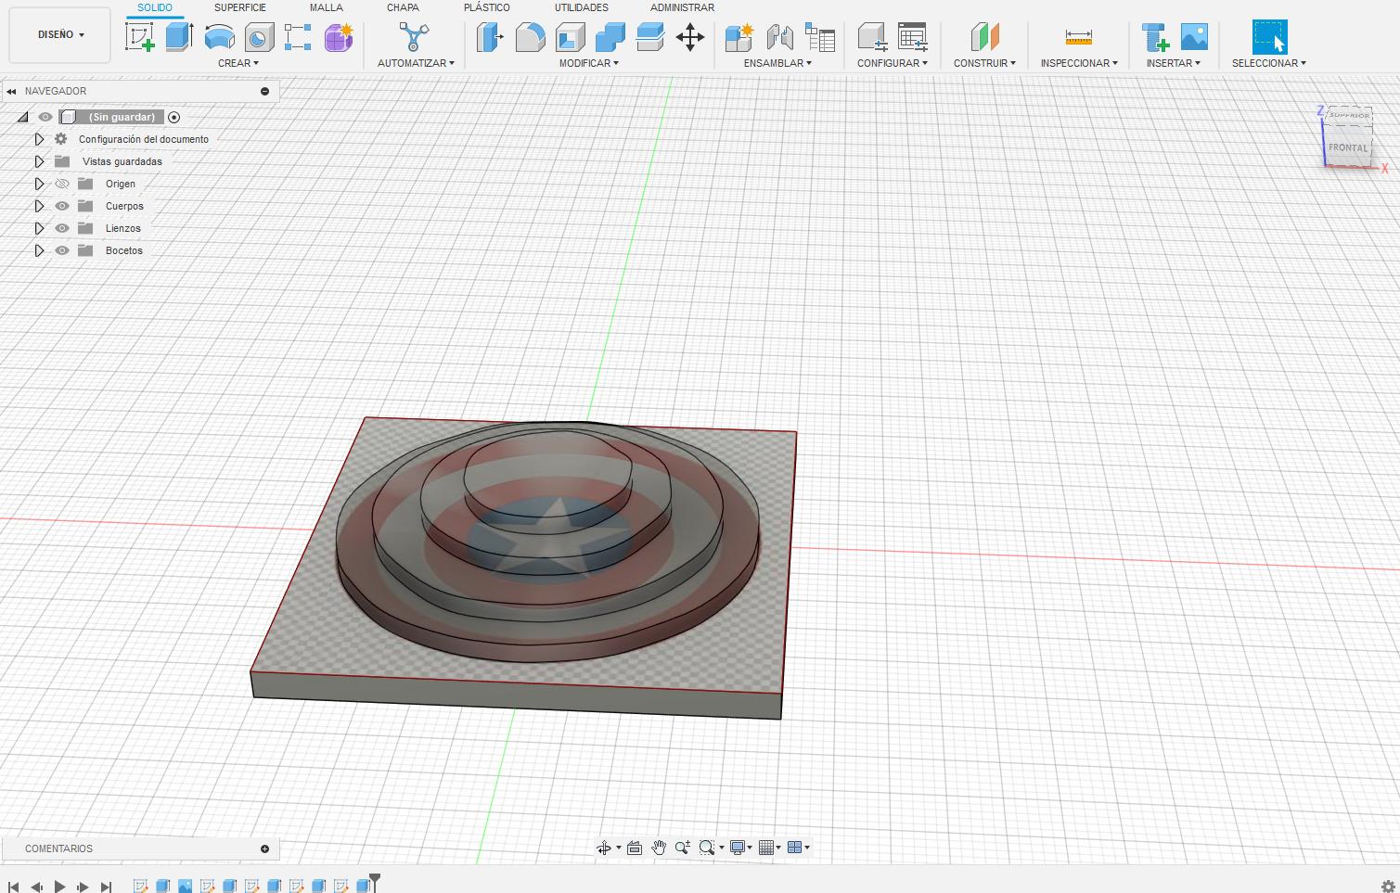
Task: Toggle visibility of Bocetos folder
Action: (x=62, y=250)
